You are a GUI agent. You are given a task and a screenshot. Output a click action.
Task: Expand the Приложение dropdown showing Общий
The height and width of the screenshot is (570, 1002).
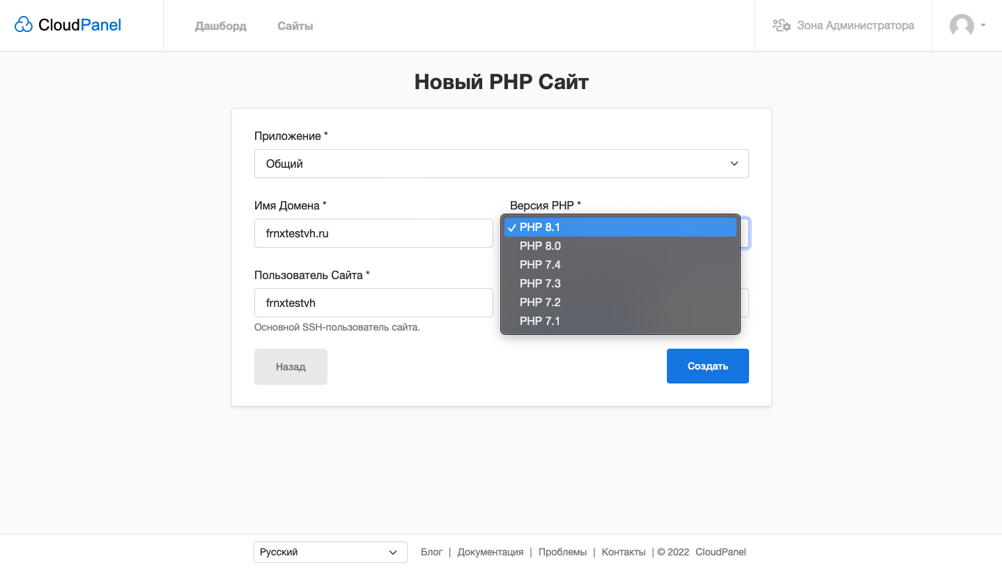501,164
